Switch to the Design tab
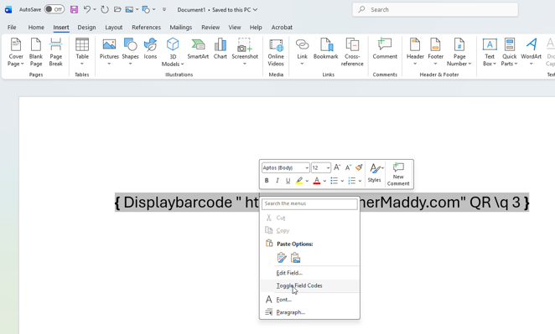This screenshot has width=555, height=334. point(86,28)
